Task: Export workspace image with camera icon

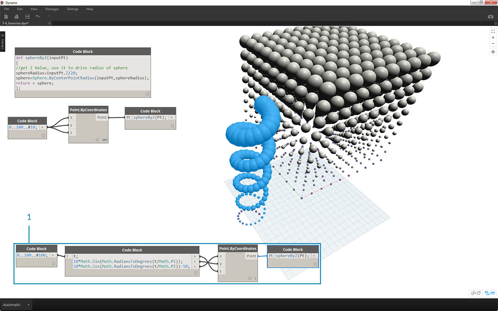Action: click(x=490, y=17)
